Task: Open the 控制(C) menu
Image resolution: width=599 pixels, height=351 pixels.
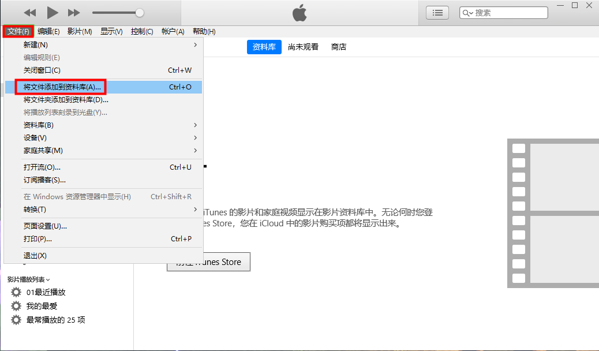Action: (142, 31)
